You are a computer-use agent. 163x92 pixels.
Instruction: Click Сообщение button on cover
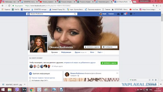pyautogui.click(x=108, y=47)
